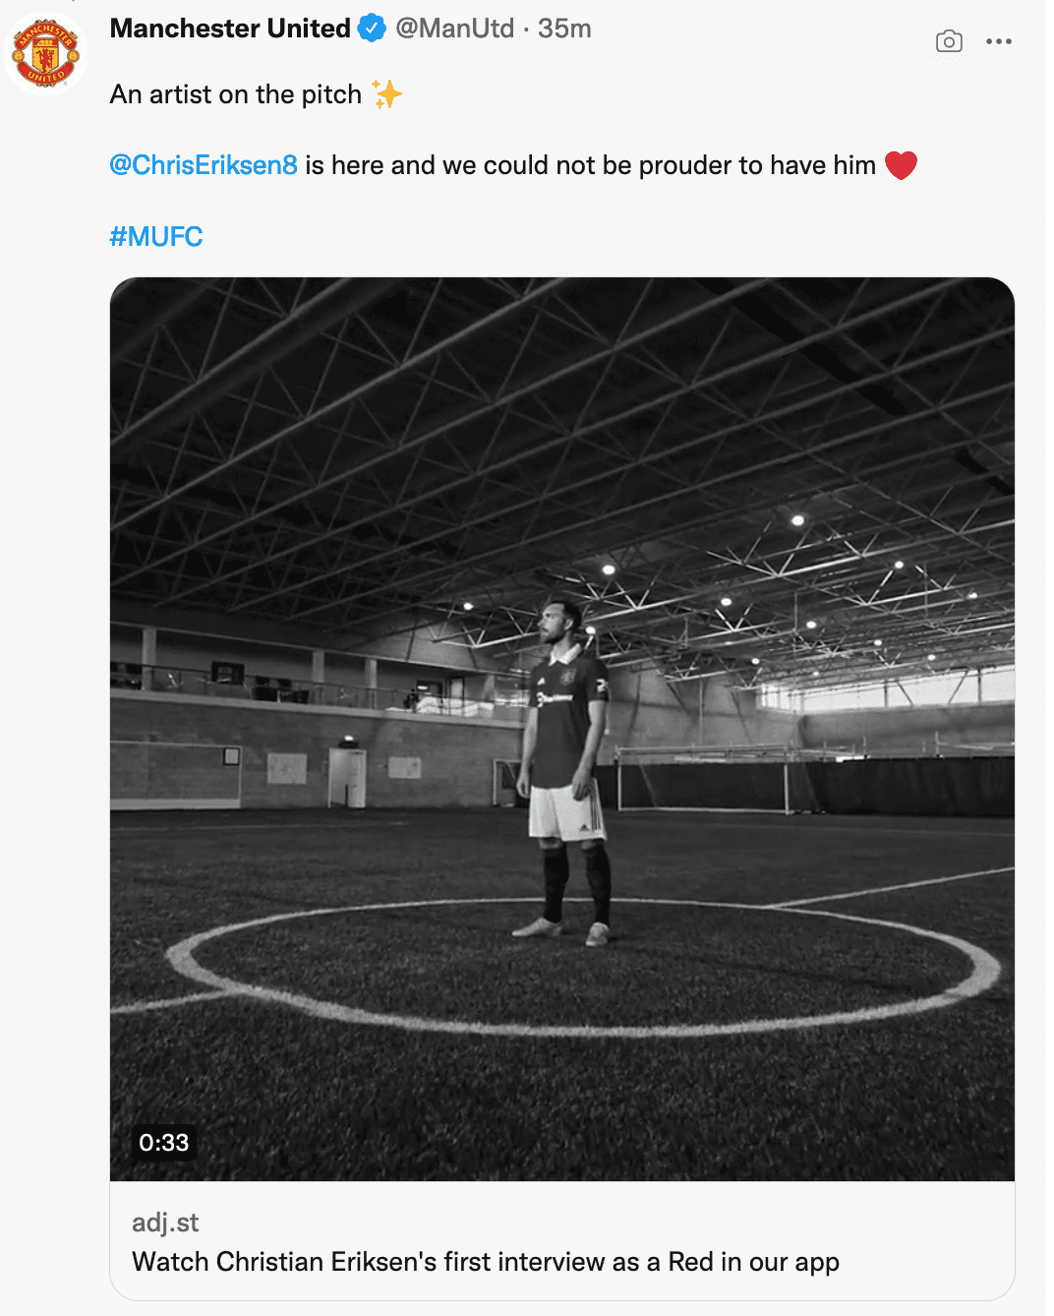Image resolution: width=1054 pixels, height=1316 pixels.
Task: Click the camera icon on the tweet
Action: (x=949, y=41)
